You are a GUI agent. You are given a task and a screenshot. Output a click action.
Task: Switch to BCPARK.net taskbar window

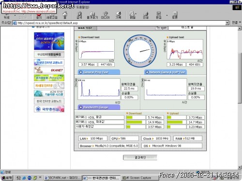(x=63, y=178)
